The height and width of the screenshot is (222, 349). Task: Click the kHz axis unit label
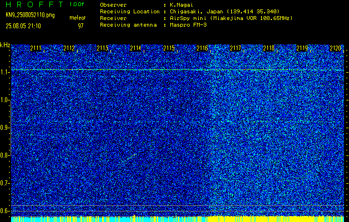5,45
